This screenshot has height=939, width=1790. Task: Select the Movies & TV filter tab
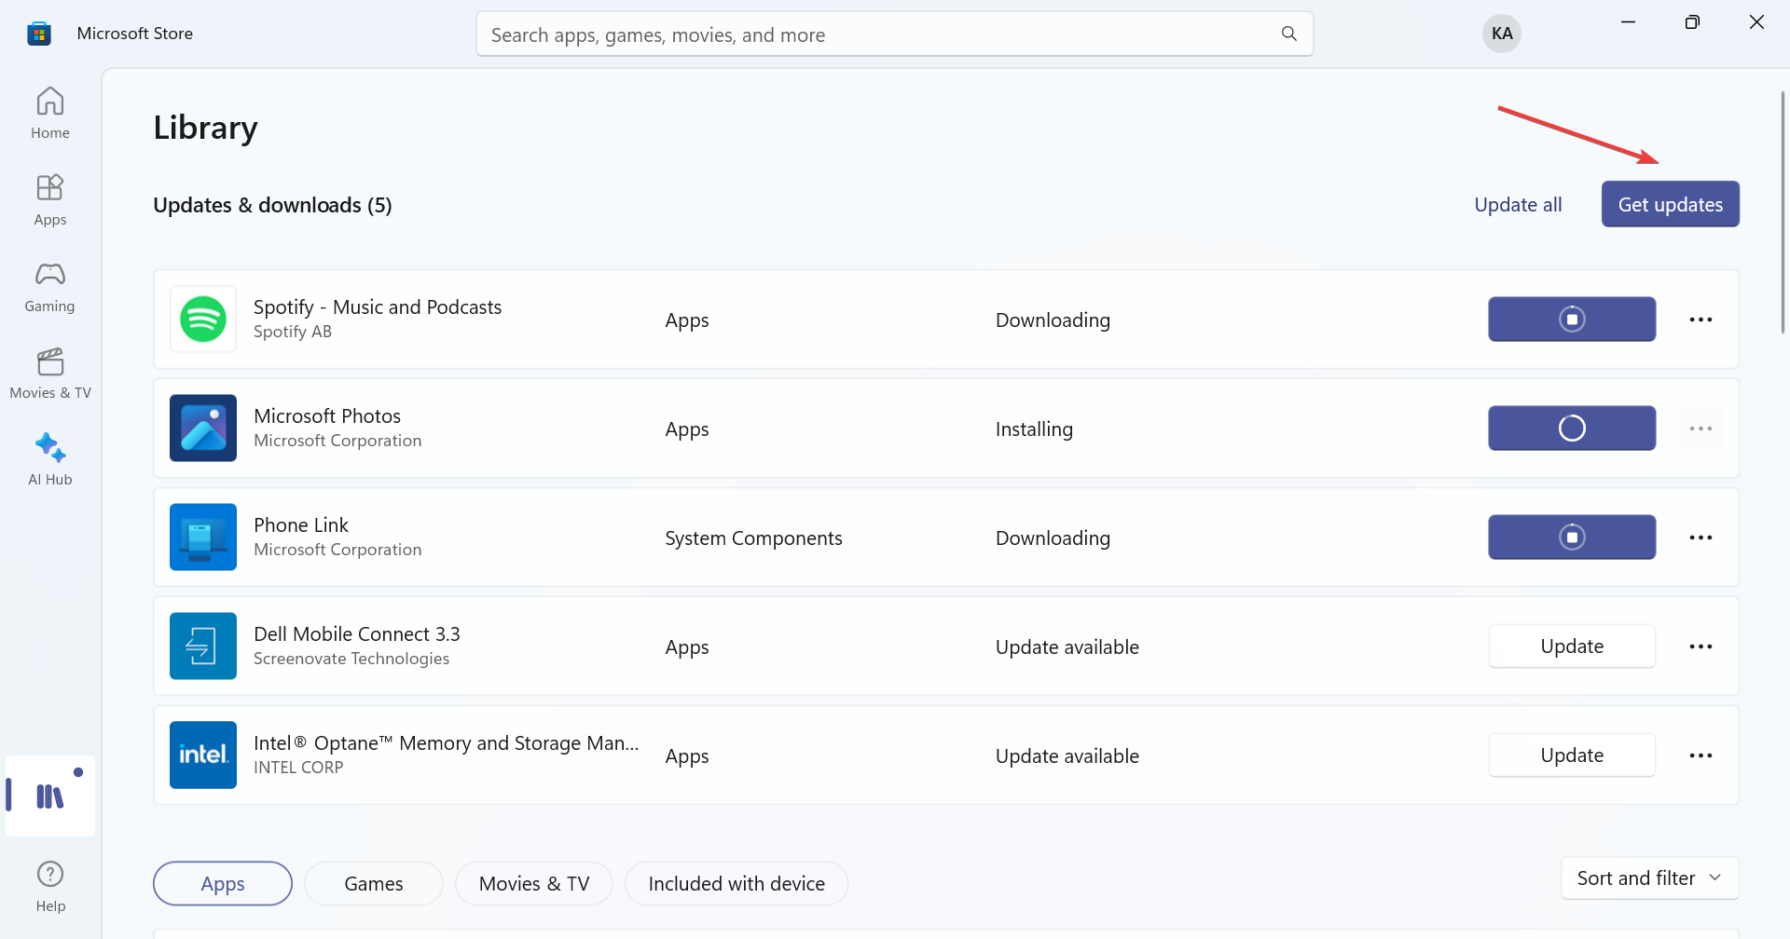534,884
